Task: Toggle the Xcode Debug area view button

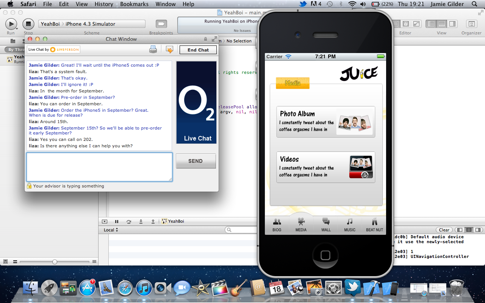Action: 442,24
